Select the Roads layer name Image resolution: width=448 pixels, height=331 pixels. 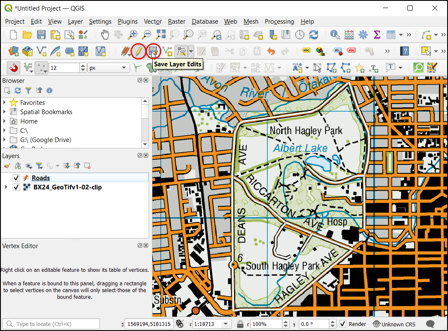coord(41,178)
